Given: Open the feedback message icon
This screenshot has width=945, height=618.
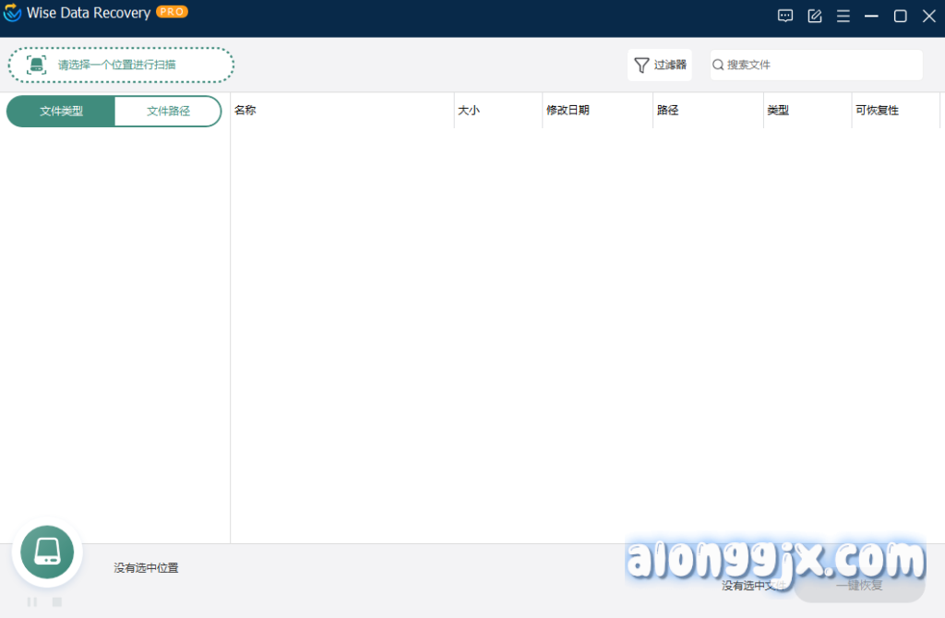Looking at the screenshot, I should [785, 16].
